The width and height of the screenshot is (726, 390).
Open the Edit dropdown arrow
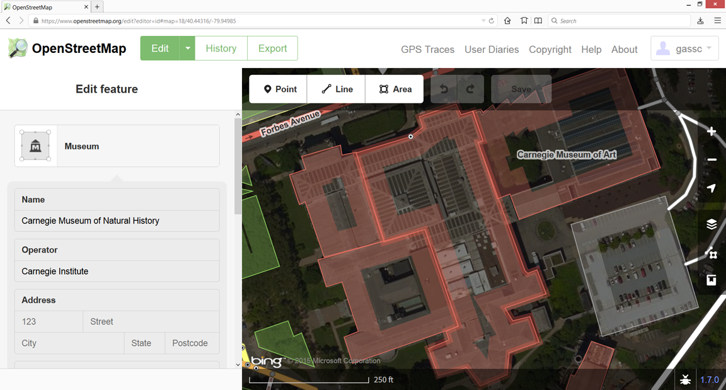click(188, 48)
